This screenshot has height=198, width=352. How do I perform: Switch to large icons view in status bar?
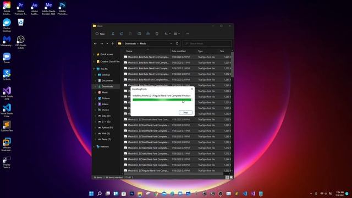click(x=231, y=177)
